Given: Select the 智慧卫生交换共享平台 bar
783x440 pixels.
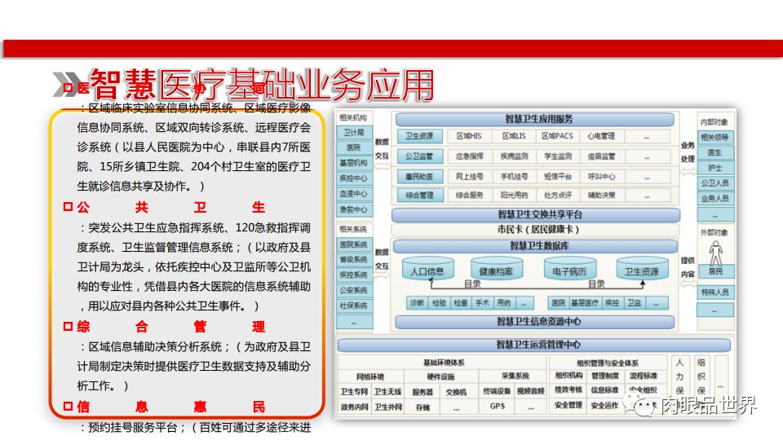Looking at the screenshot, I should click(536, 214).
